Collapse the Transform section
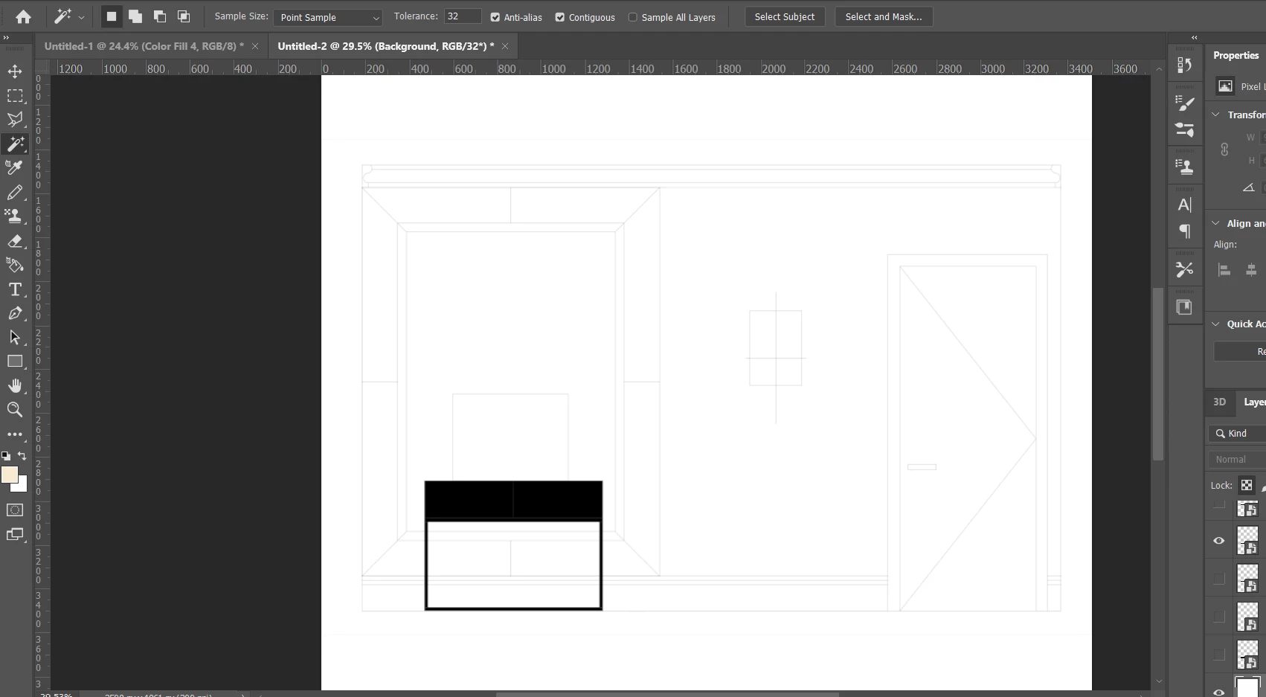The width and height of the screenshot is (1266, 697). [1215, 115]
